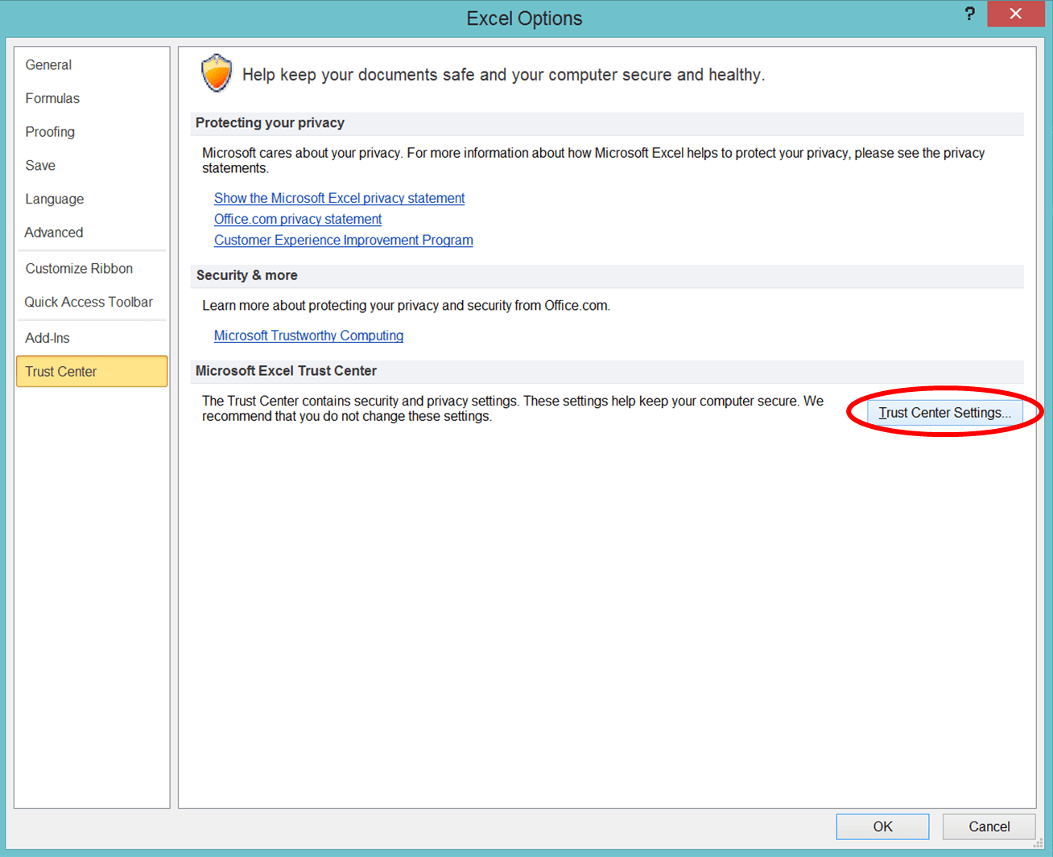Click the help question mark icon

click(x=969, y=14)
